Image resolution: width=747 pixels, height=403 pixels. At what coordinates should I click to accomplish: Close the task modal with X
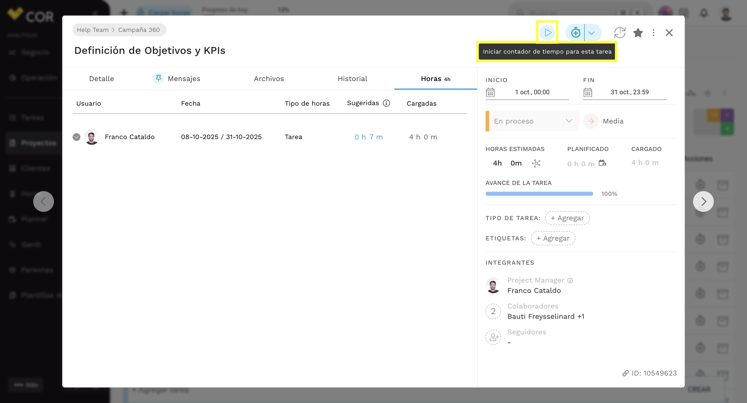(669, 32)
